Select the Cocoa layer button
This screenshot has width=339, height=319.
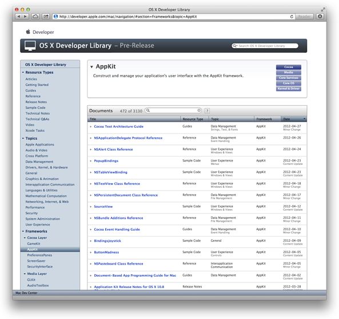(289, 67)
